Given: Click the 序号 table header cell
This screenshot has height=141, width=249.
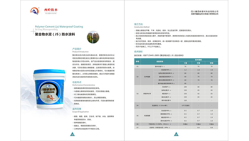Looking at the screenshot, I should (138, 61).
